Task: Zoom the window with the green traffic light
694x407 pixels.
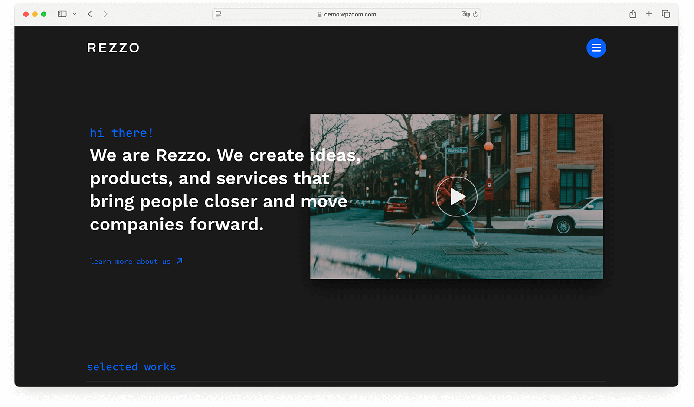Action: click(44, 14)
